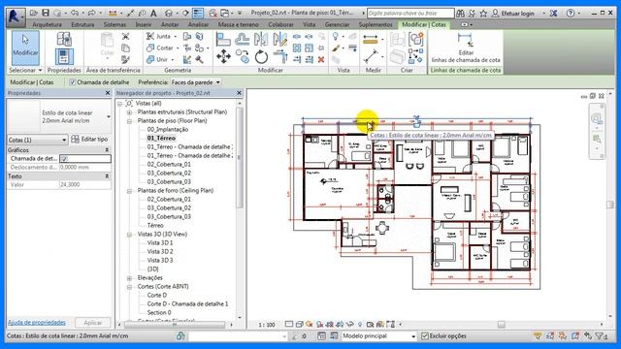This screenshot has width=621, height=349.
Task: Click the Match Type paintbrush icon
Action: pos(125,59)
